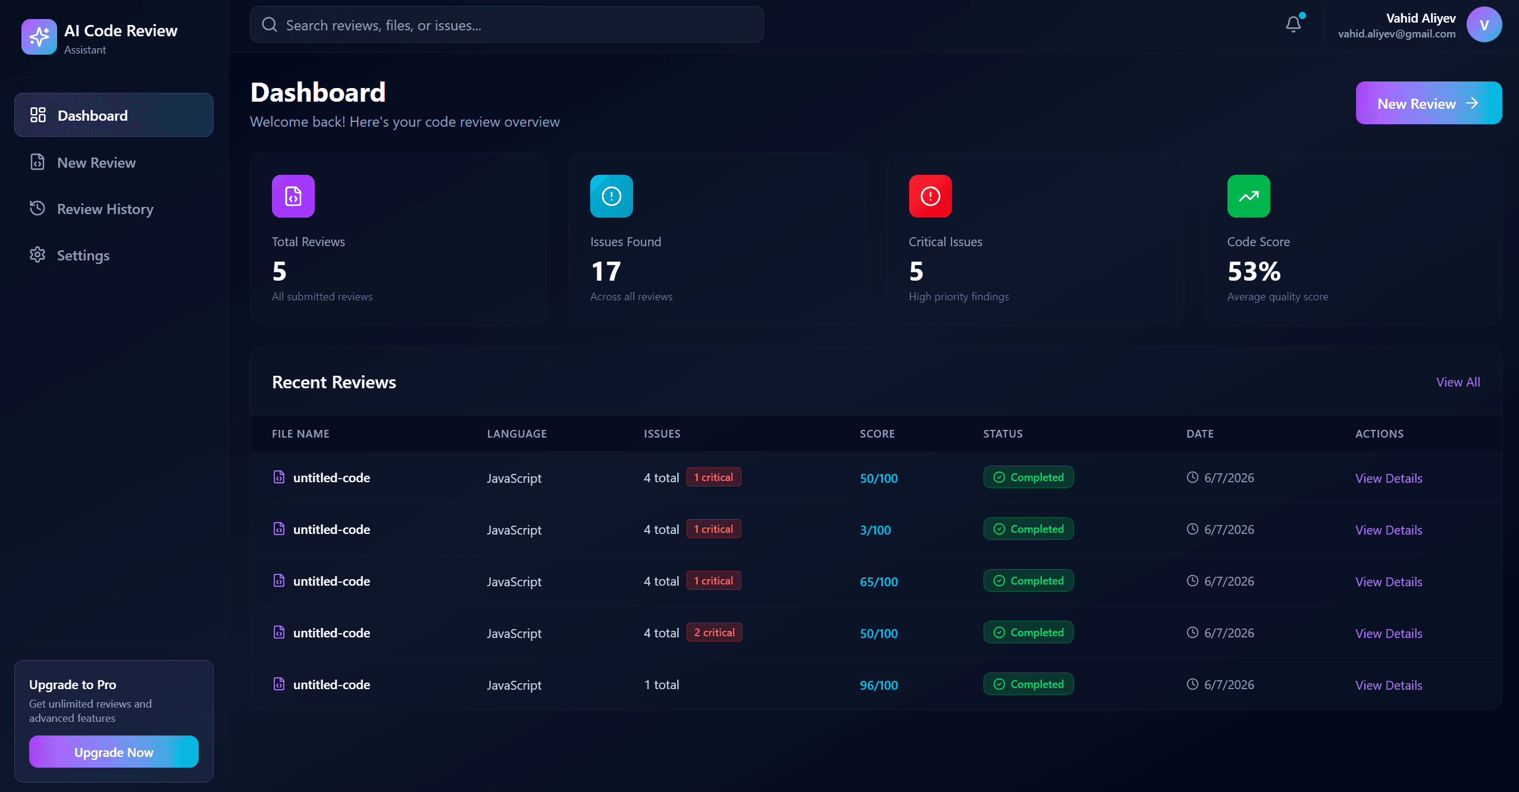Click the LANGUAGE column header
Screen dimensions: 1519x792
click(x=516, y=433)
